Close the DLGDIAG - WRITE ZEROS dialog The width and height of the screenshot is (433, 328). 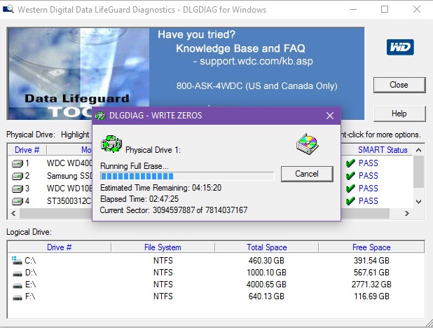click(x=329, y=116)
